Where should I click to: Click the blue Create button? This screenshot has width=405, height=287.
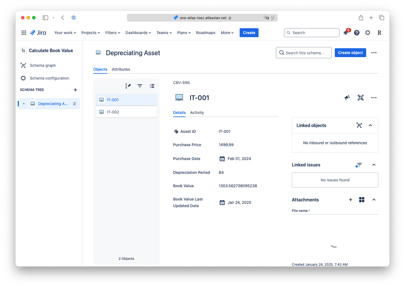(249, 32)
